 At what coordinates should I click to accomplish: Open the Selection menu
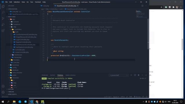coord(17,2)
